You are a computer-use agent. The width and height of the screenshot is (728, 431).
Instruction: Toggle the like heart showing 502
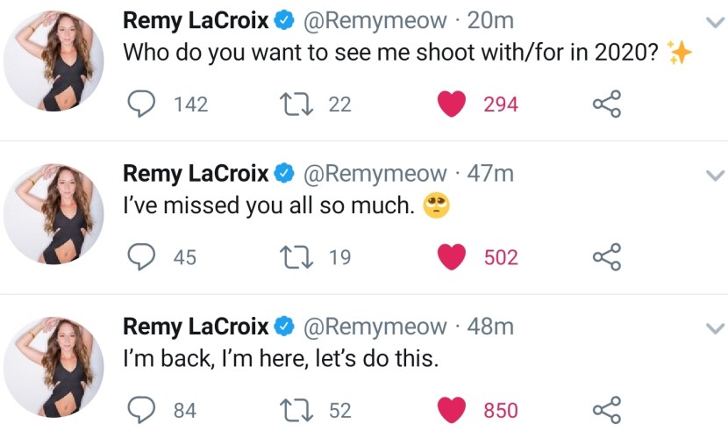(x=451, y=257)
